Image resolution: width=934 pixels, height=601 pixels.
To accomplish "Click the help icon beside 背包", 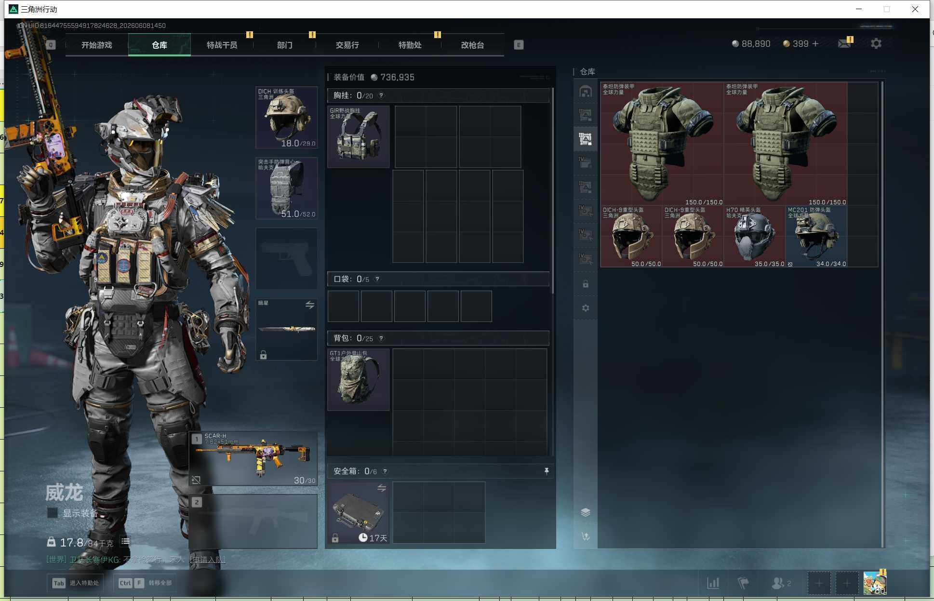I will [x=381, y=338].
